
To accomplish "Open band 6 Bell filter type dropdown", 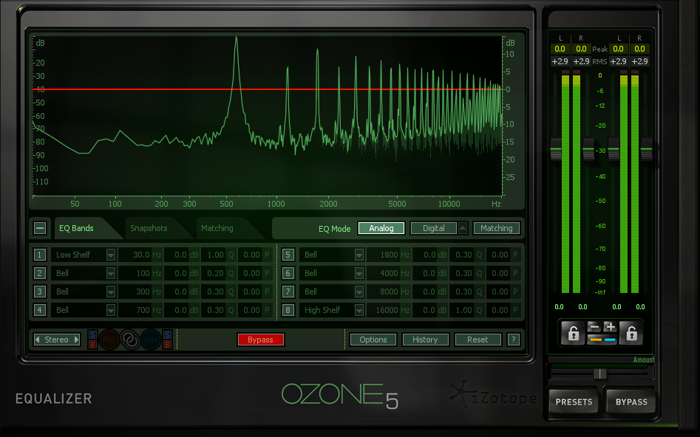I will (x=359, y=273).
